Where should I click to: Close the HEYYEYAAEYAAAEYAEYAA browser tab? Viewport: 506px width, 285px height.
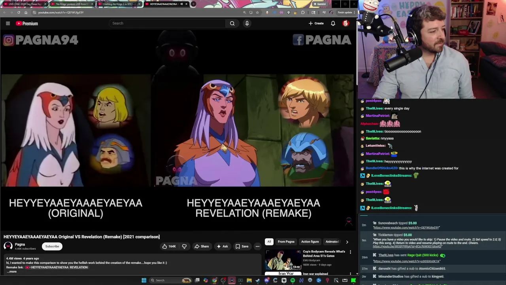(x=186, y=4)
